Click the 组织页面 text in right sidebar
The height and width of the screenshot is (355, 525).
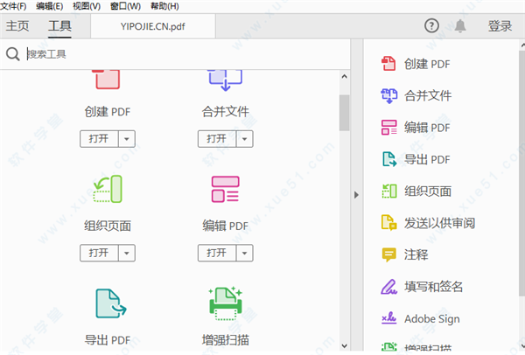click(428, 191)
